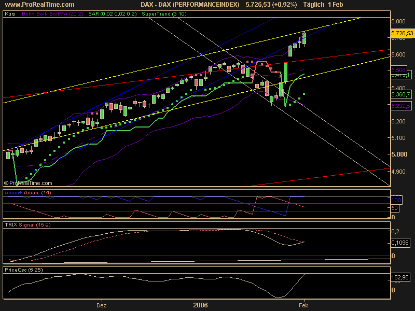Click the Aroon+ Aroon- (14) panel label
415x311 pixels.
28,192
